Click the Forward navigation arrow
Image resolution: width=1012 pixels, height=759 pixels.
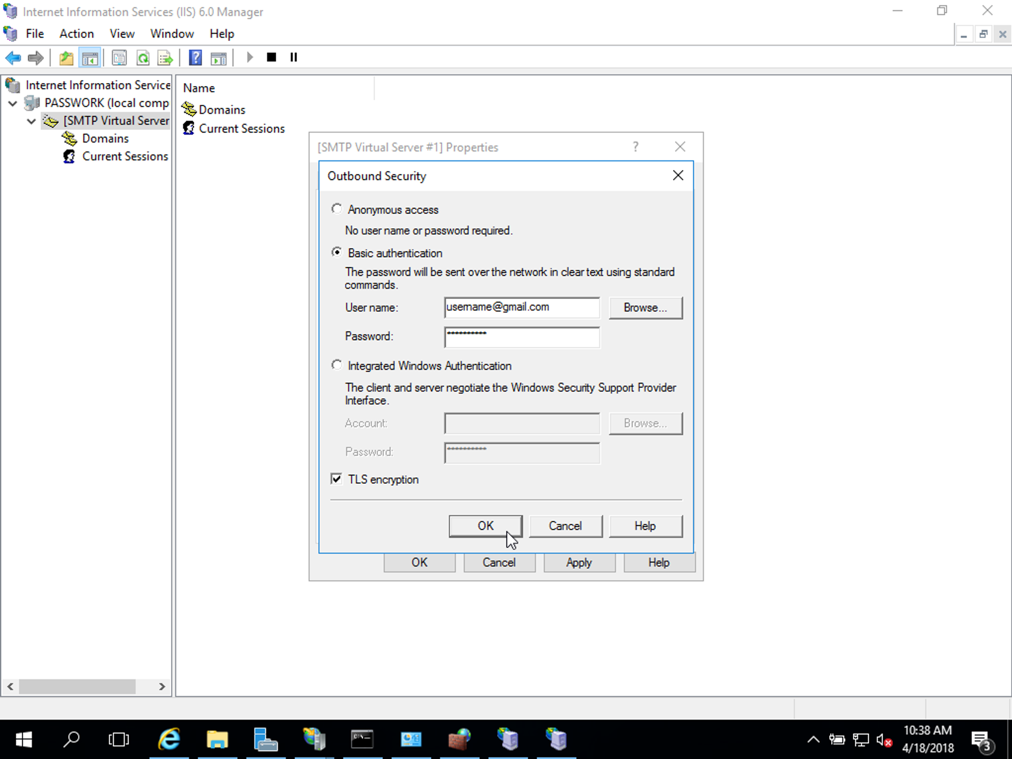tap(35, 57)
